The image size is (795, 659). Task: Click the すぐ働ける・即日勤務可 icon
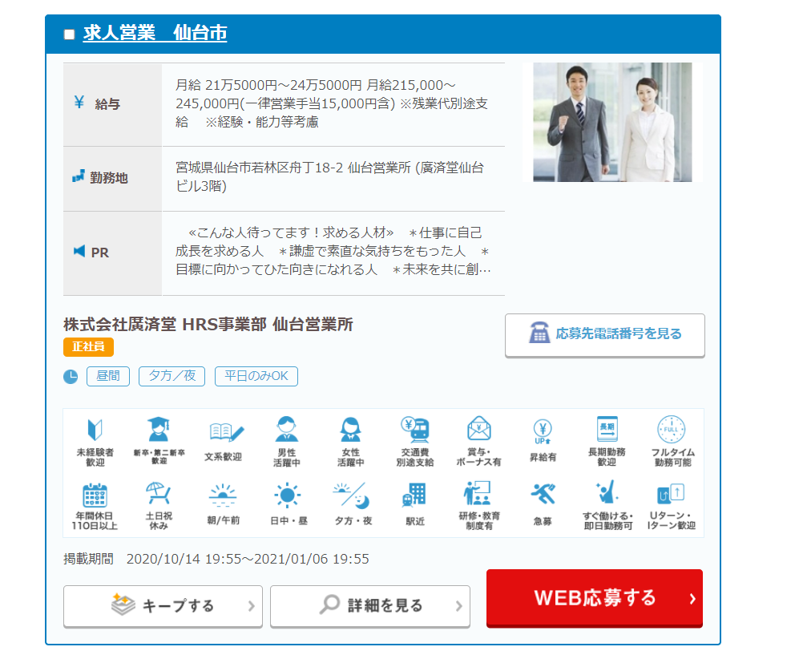[x=607, y=492]
